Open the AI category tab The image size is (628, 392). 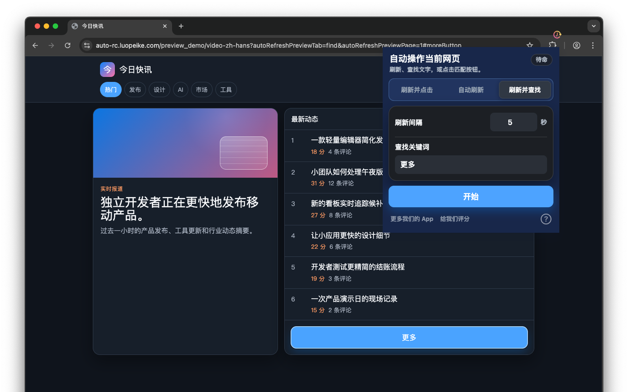point(181,90)
